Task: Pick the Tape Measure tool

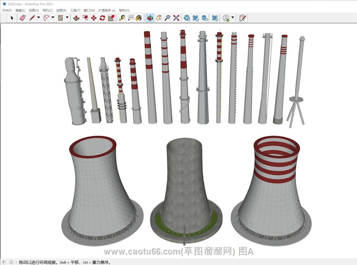Action: pyautogui.click(x=122, y=18)
